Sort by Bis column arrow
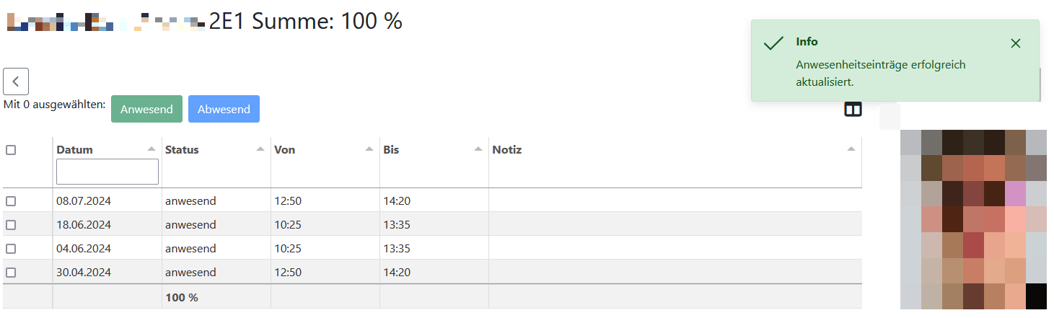Screen dimensions: 1054x318 click(478, 149)
